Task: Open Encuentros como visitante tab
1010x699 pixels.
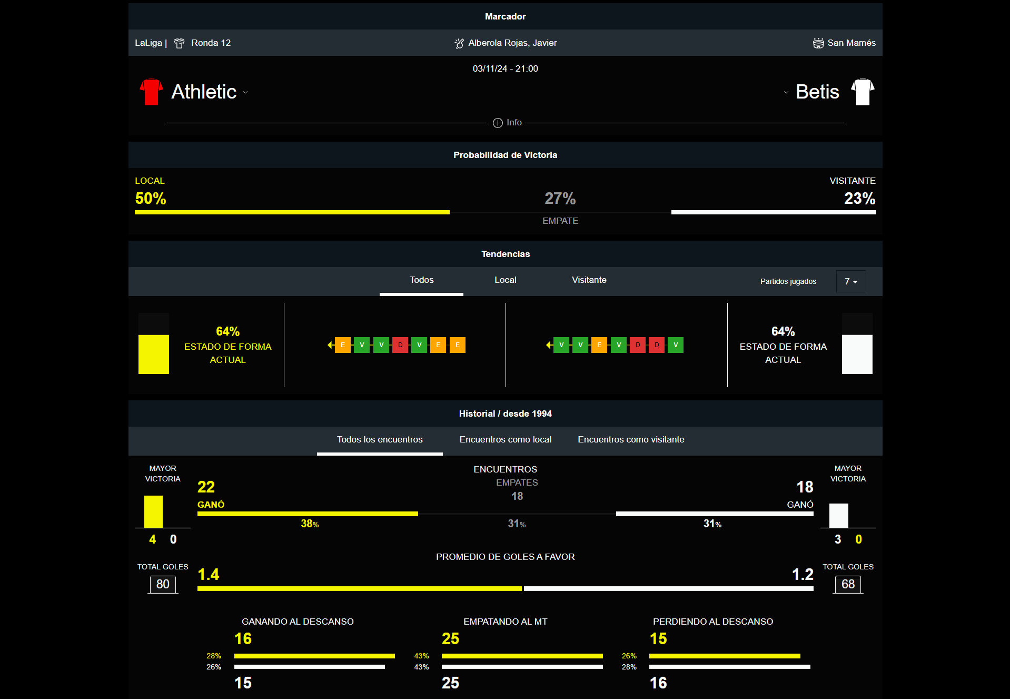Action: pyautogui.click(x=630, y=440)
